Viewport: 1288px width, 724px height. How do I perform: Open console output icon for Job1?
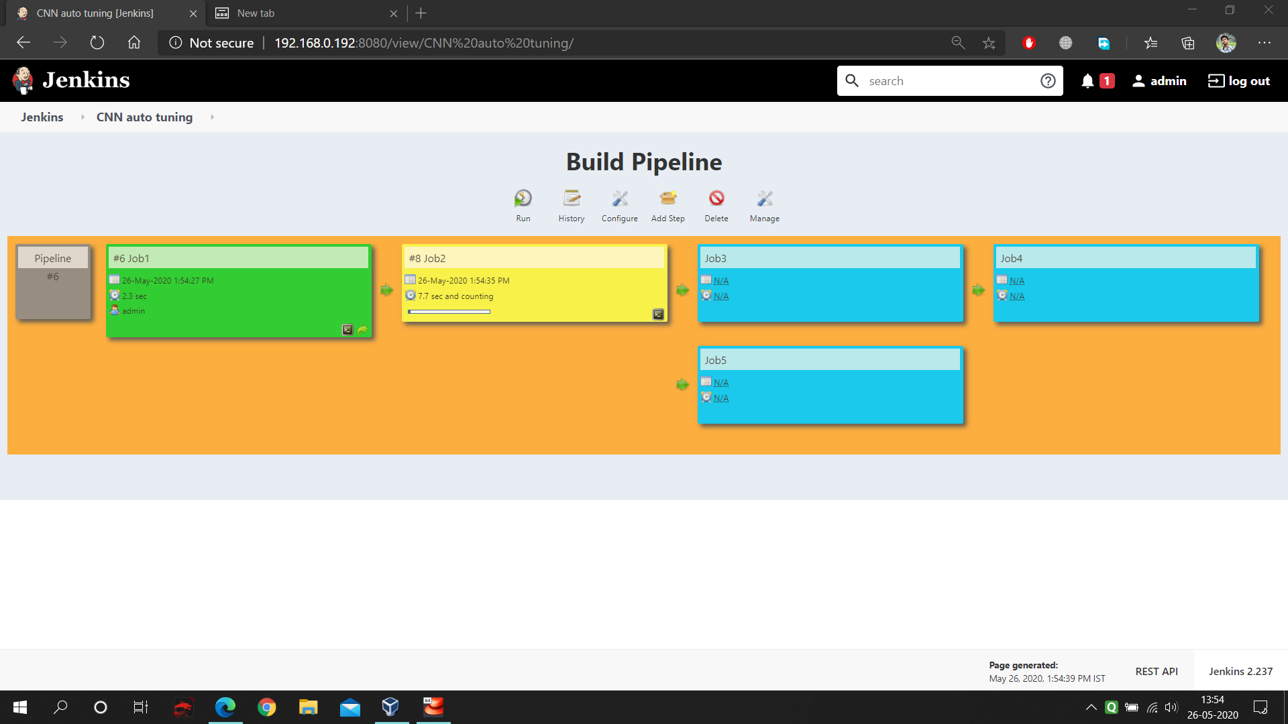[x=347, y=330]
